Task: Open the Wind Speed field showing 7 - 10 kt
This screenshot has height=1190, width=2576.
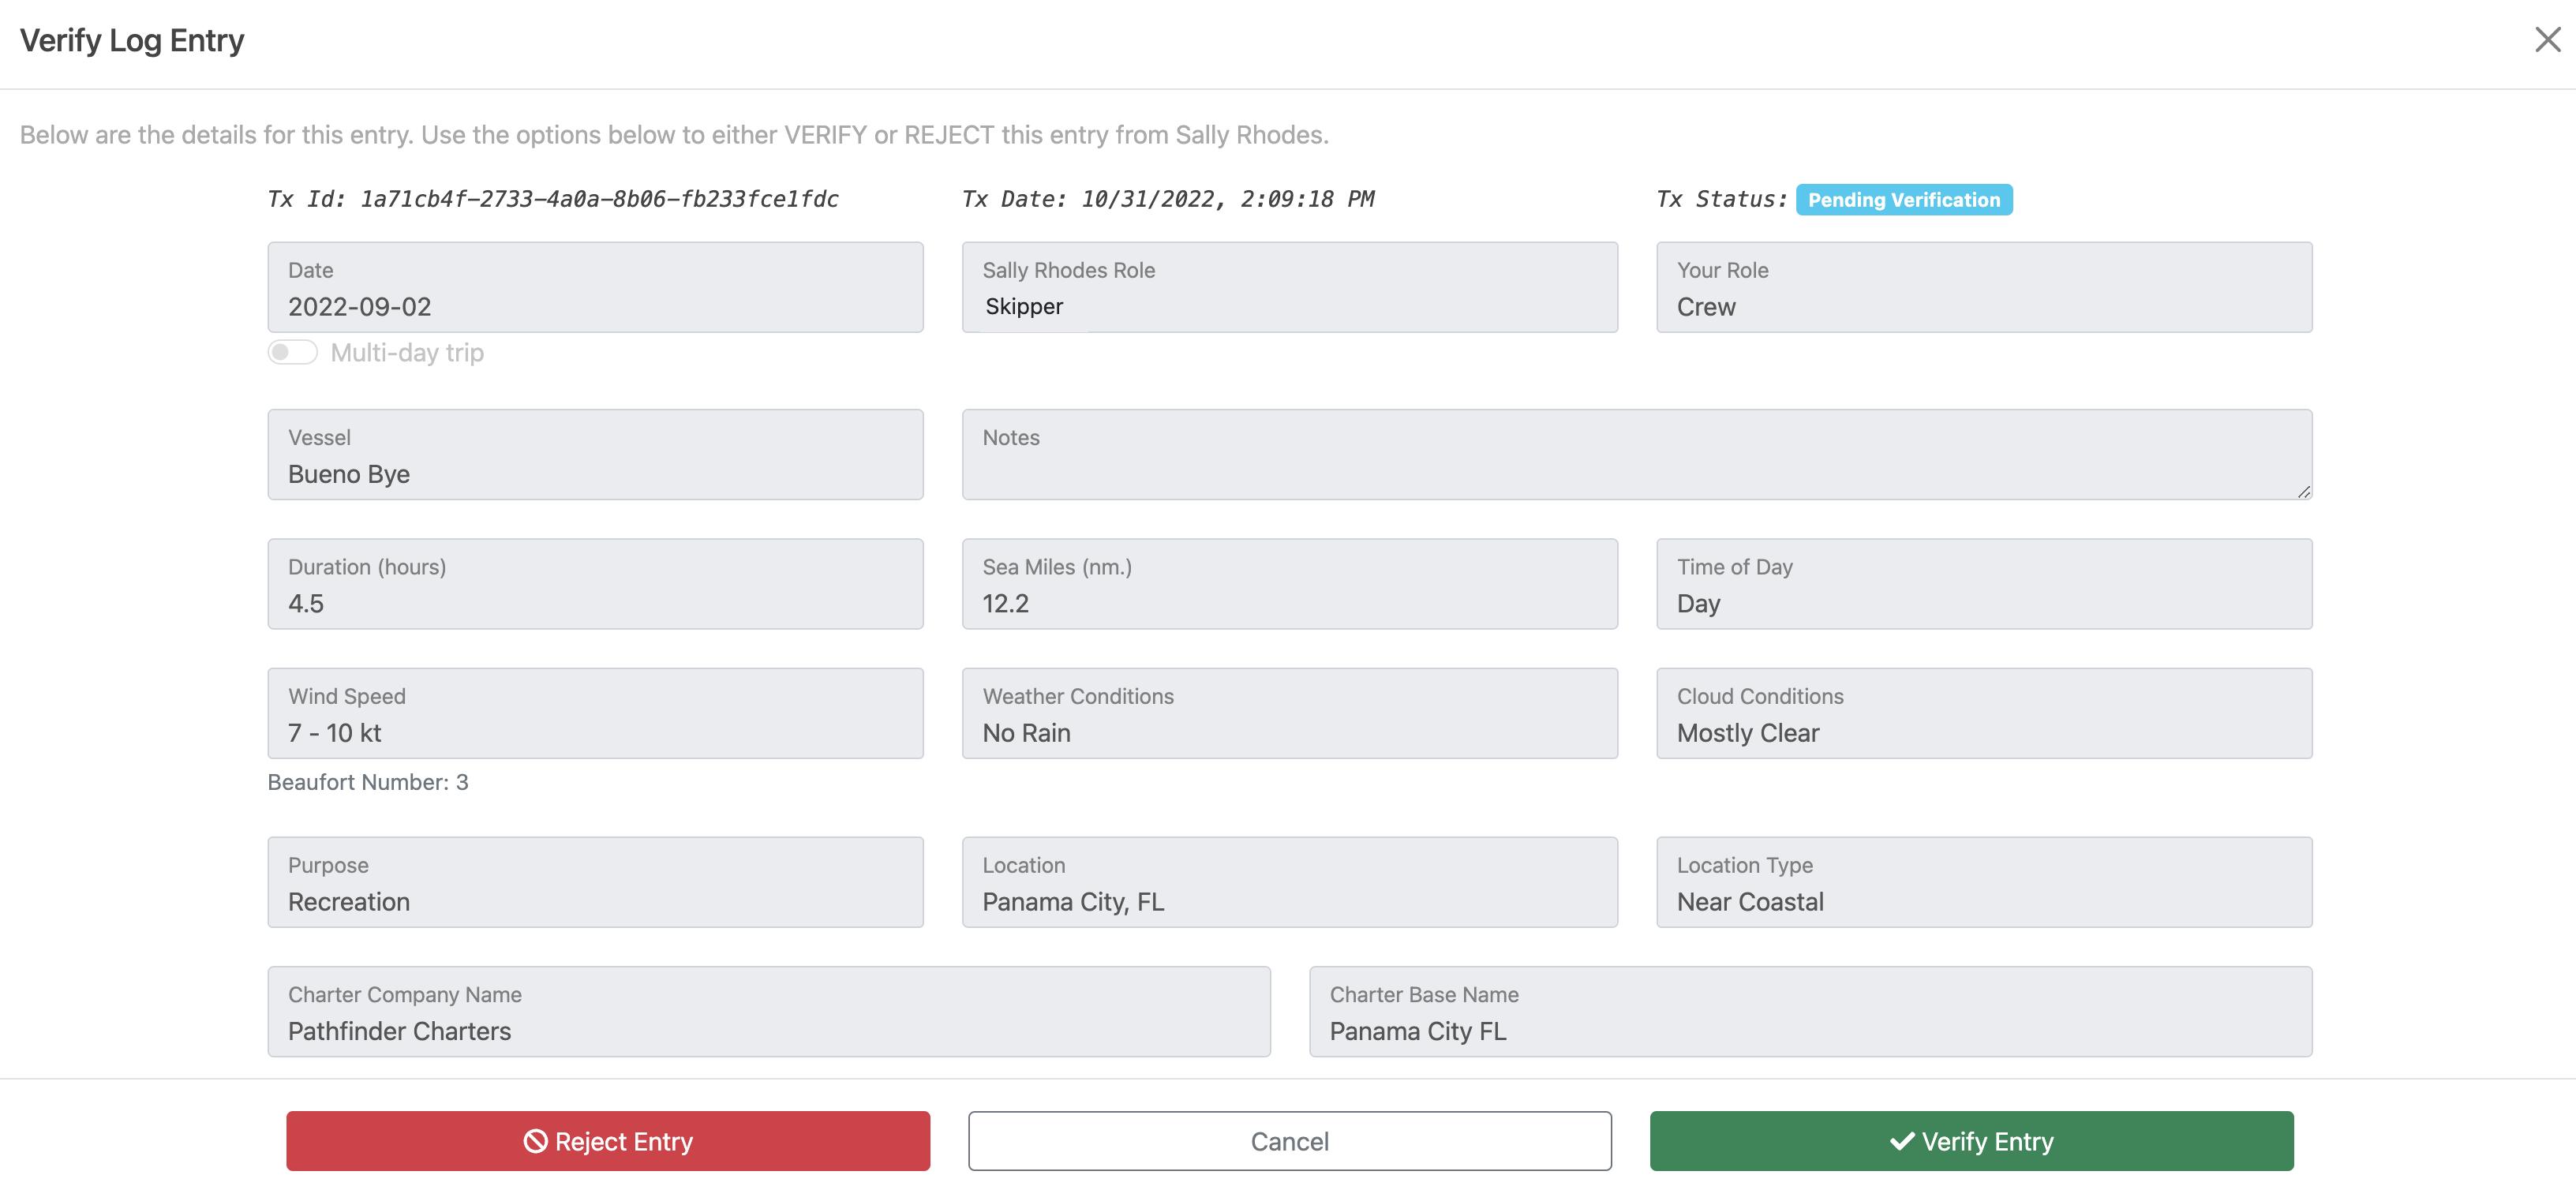Action: (595, 713)
